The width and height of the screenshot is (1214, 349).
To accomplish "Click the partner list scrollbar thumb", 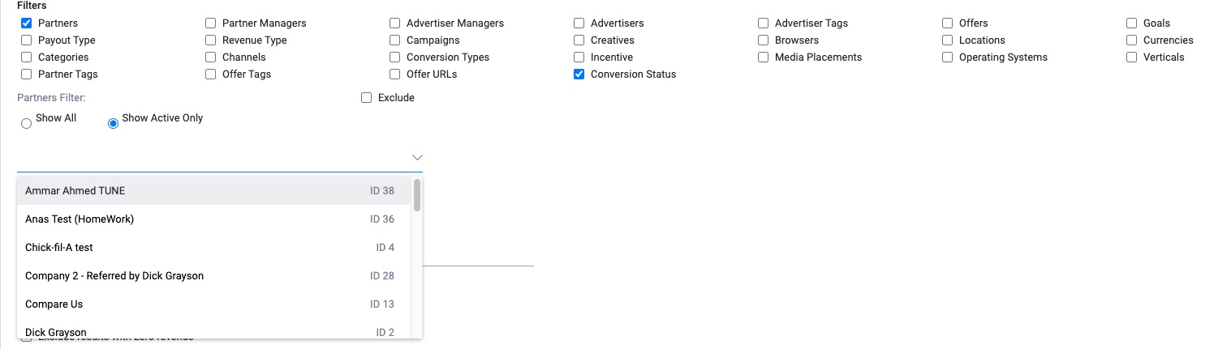I will tap(417, 195).
